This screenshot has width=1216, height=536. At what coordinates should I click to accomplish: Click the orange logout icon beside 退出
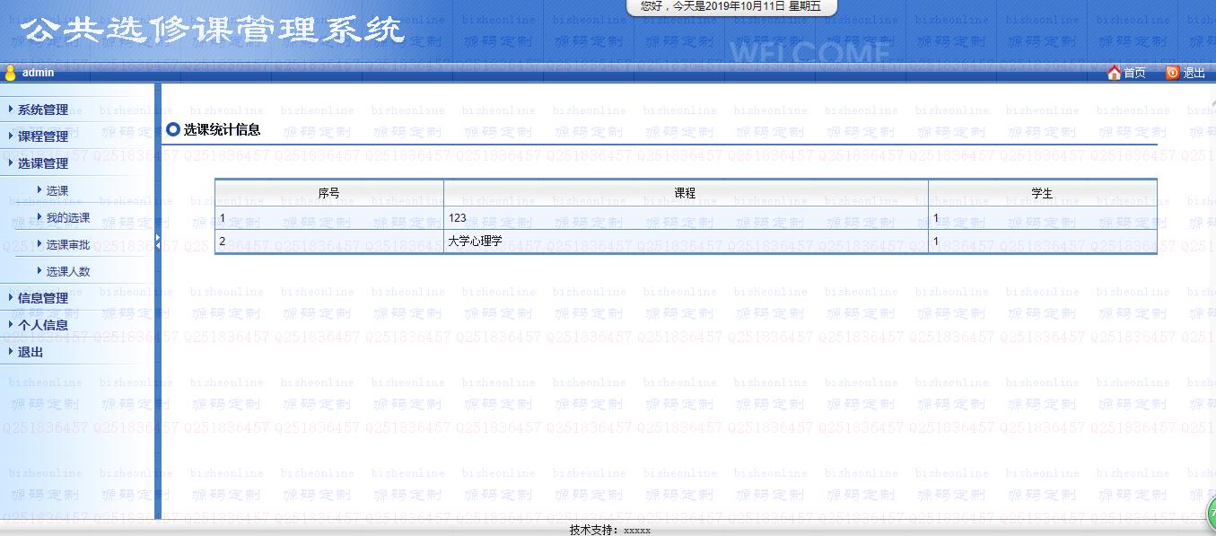pos(1172,73)
